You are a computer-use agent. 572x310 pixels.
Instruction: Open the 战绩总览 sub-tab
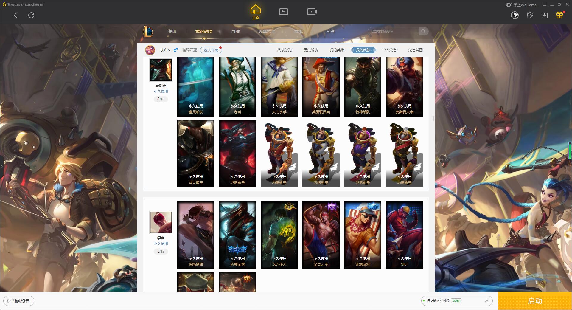click(285, 50)
